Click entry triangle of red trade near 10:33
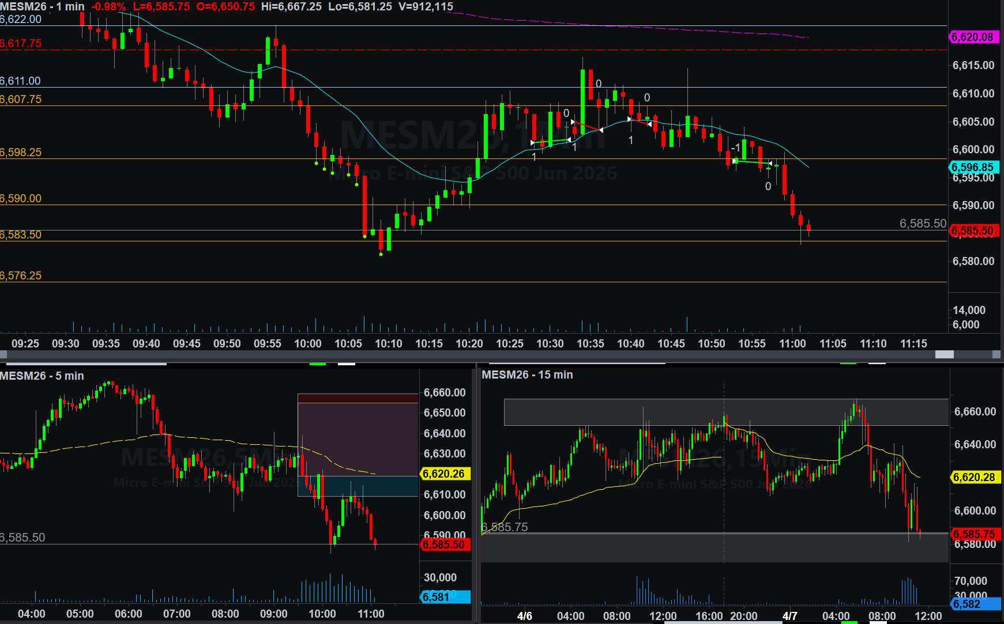 pyautogui.click(x=573, y=122)
